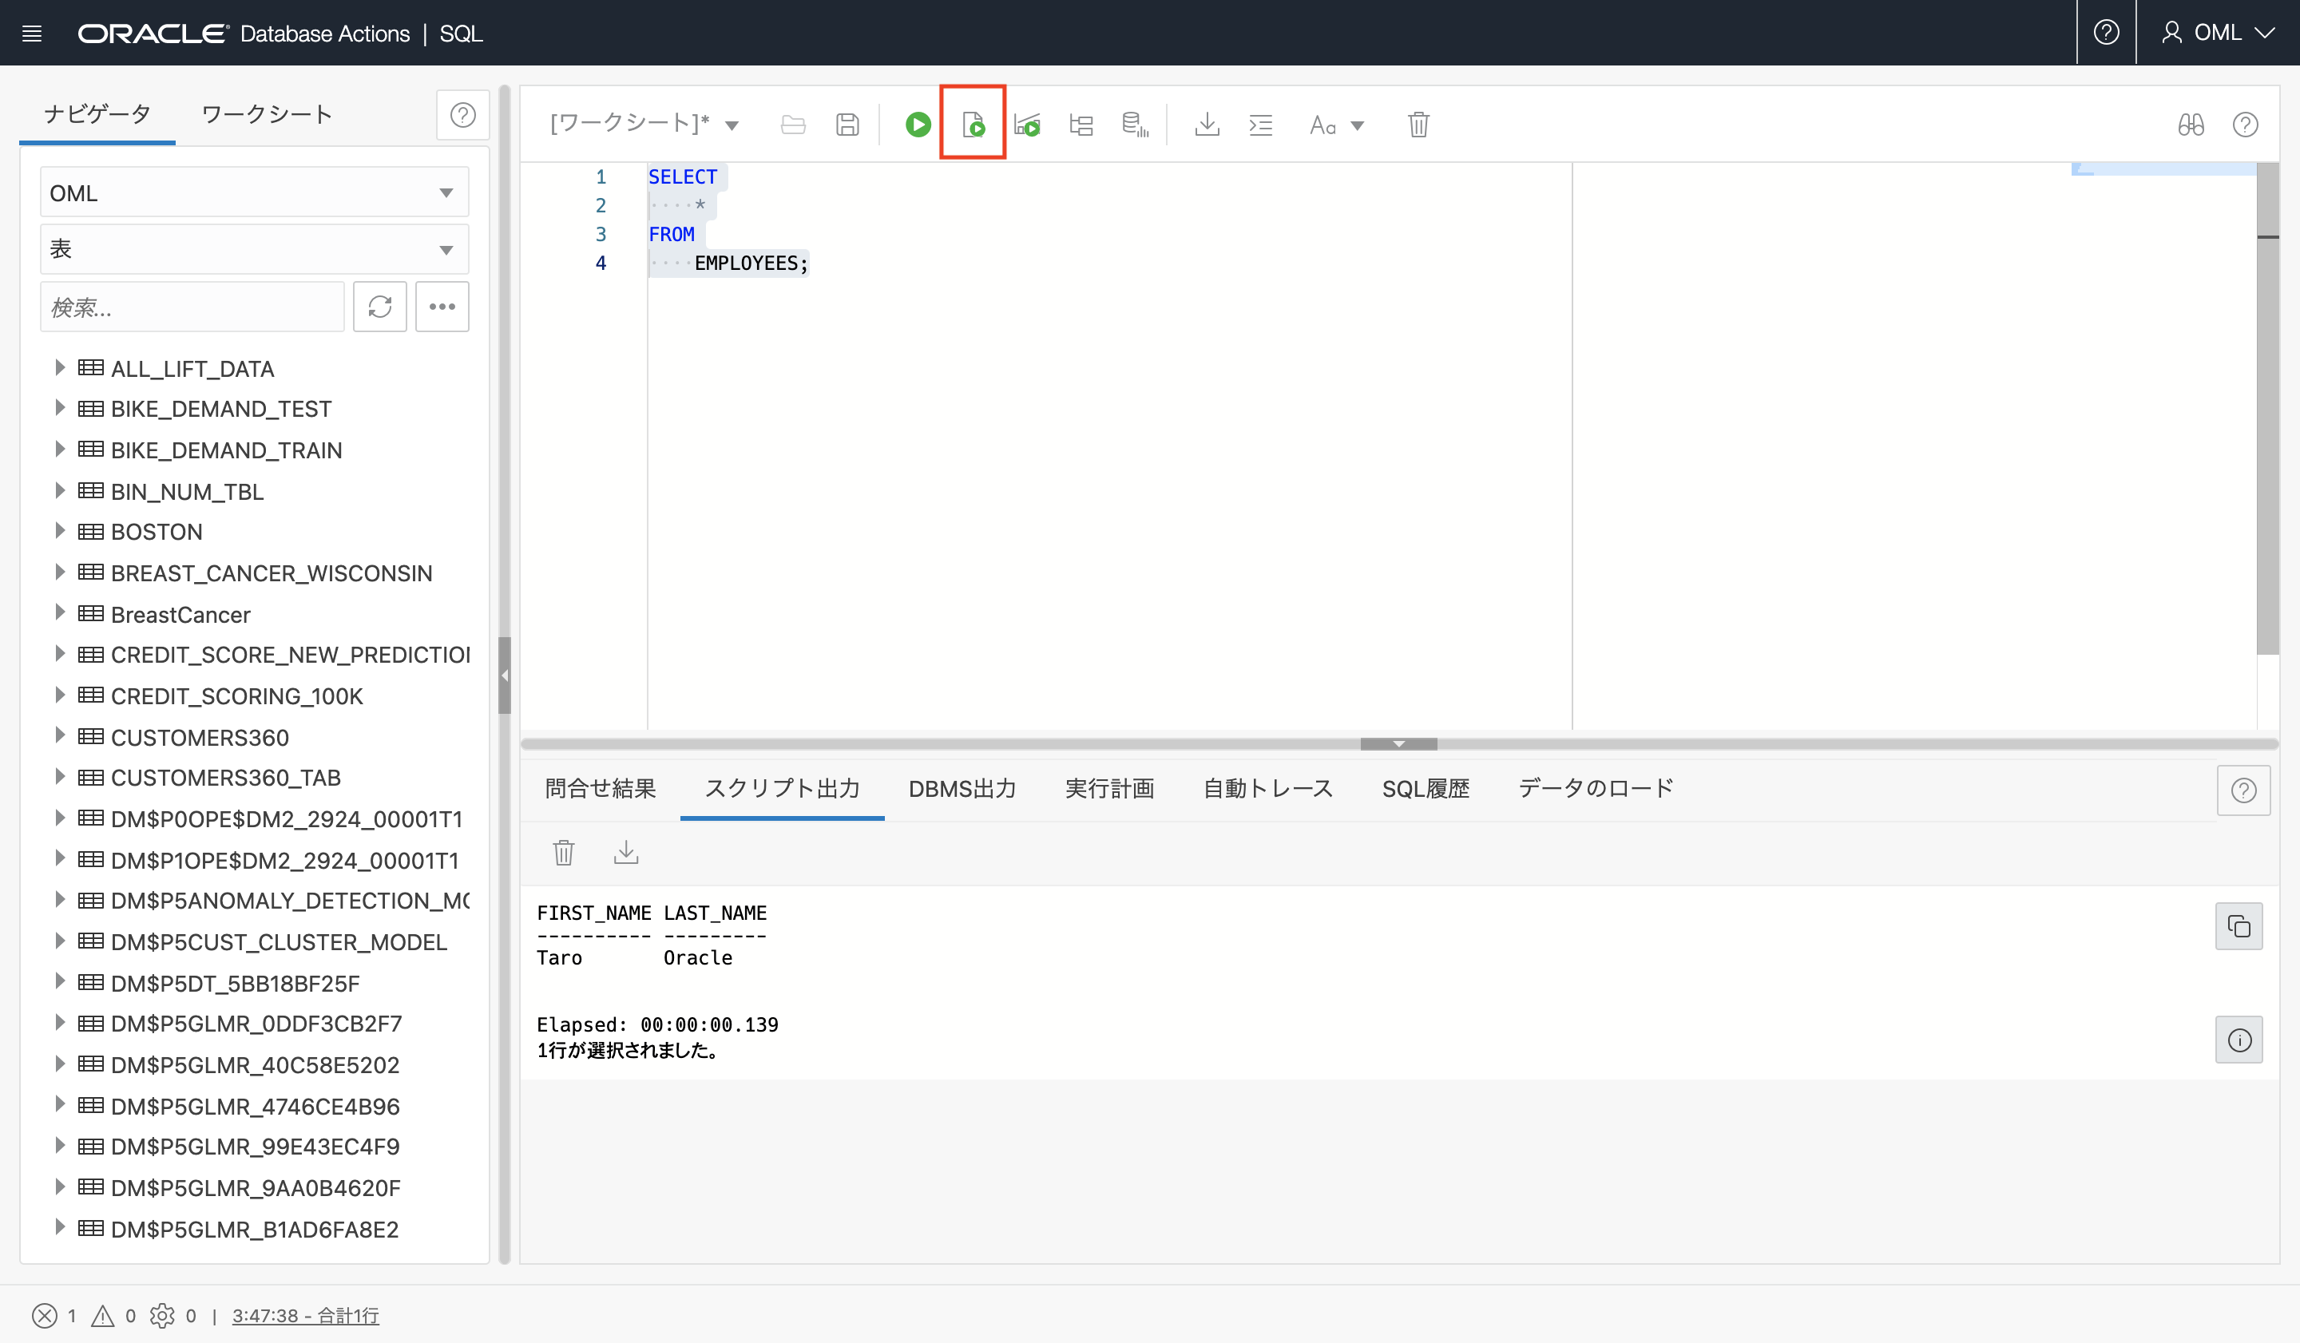
Task: Open the OML user menu
Action: coord(2217,33)
